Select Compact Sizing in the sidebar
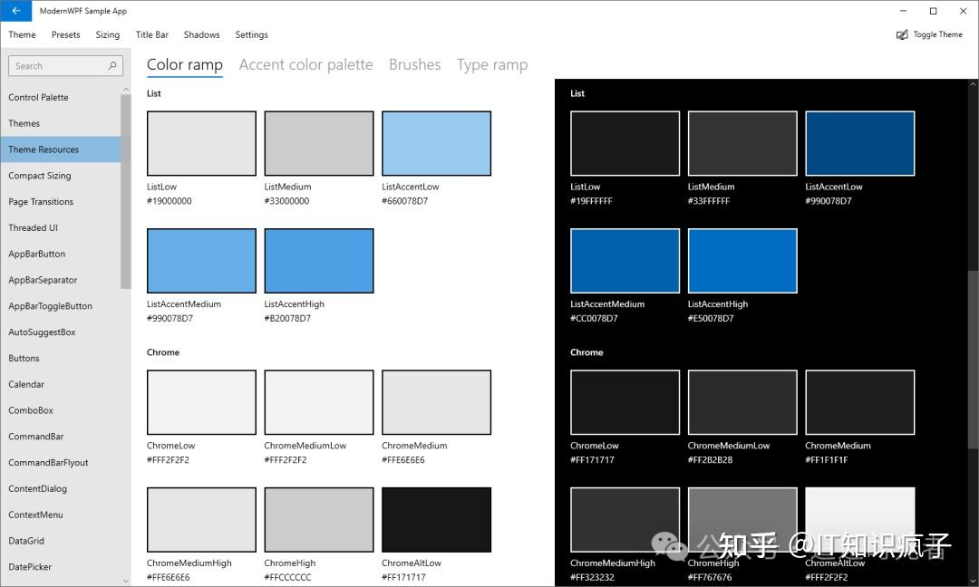The image size is (979, 587). 50,175
